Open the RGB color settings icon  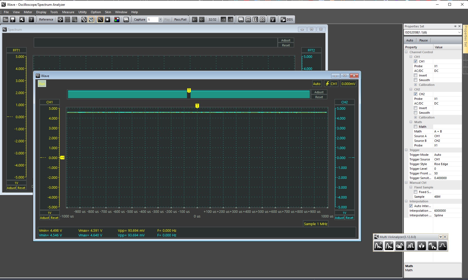click(117, 19)
